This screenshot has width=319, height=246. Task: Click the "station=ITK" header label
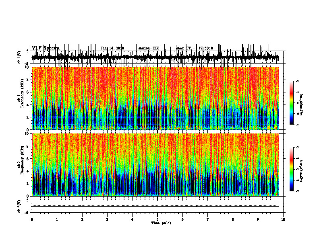point(149,48)
